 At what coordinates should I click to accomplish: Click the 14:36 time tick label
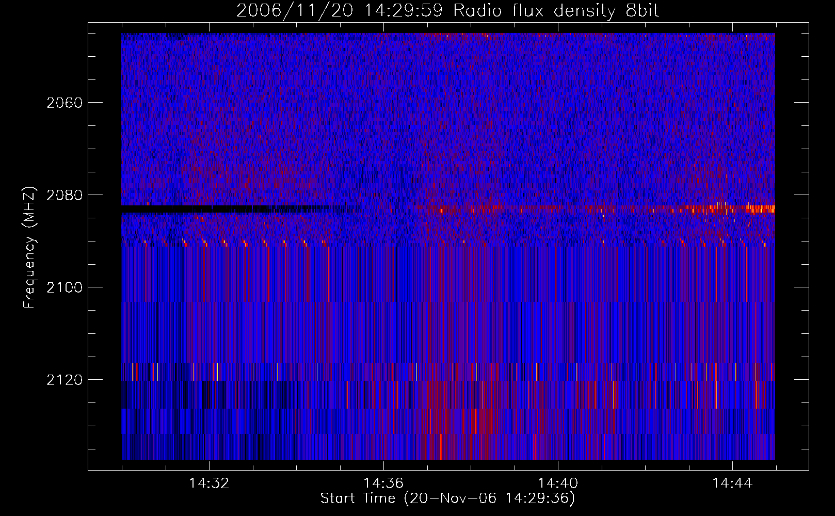click(383, 483)
